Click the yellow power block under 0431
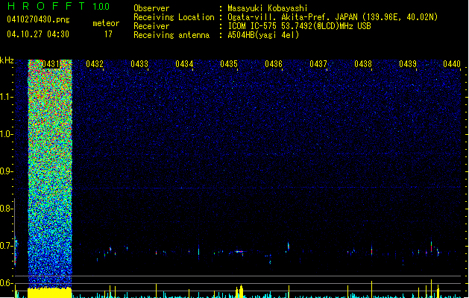 50,293
